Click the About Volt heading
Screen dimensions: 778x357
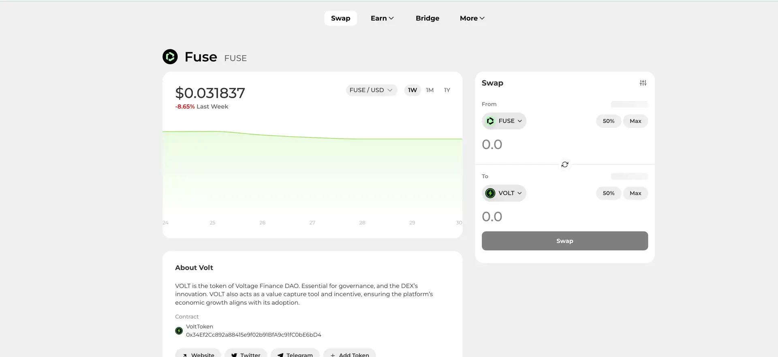(194, 268)
